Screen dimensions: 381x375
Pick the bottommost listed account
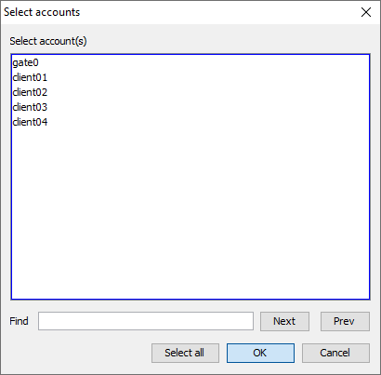[x=30, y=122]
